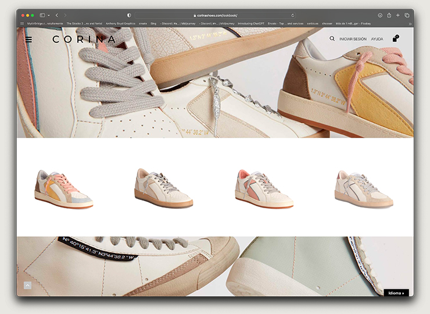This screenshot has height=314, width=430.
Task: Go back with the Safari back arrow
Action: [x=57, y=15]
